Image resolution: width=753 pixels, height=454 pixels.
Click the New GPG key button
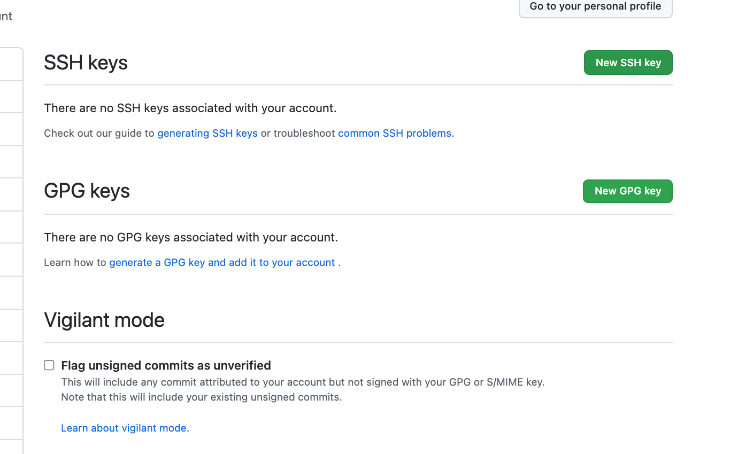pyautogui.click(x=627, y=191)
